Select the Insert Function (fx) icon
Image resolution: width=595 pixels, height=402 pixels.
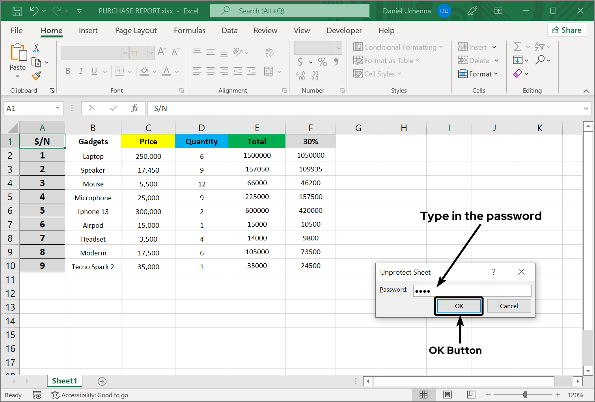point(134,108)
